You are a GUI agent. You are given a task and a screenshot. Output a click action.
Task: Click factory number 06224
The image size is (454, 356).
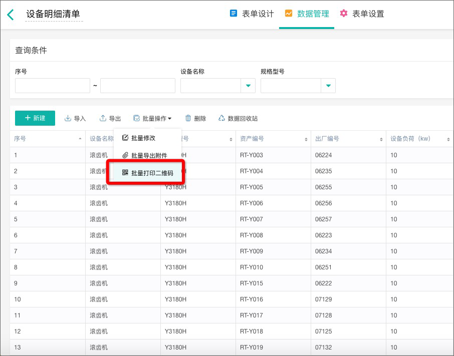(323, 155)
